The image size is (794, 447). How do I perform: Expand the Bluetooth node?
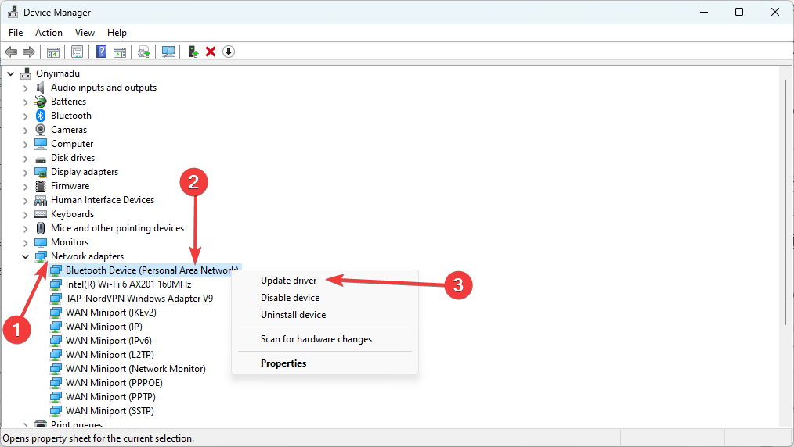25,116
